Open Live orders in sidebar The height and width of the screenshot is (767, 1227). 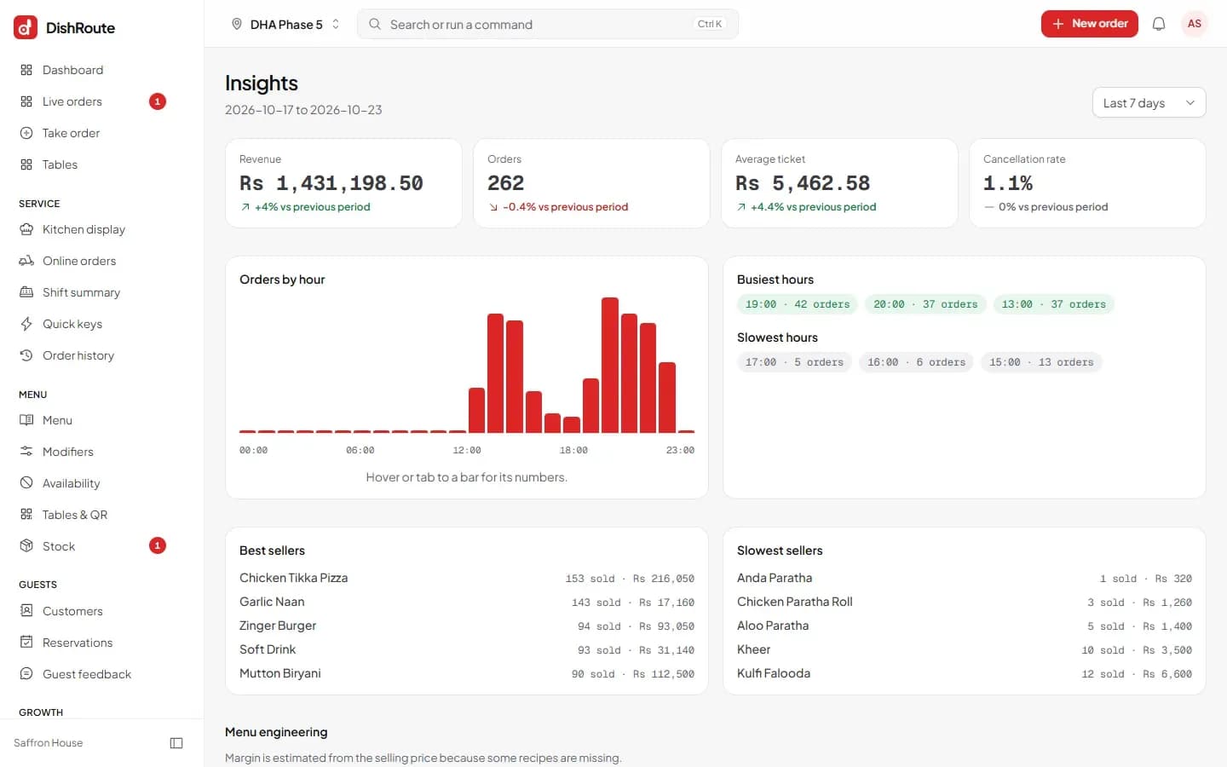pyautogui.click(x=92, y=101)
